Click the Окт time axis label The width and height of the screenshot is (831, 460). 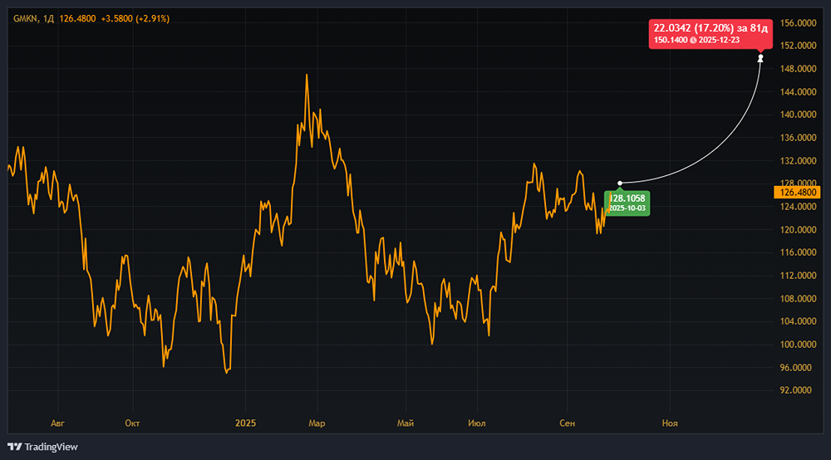tap(132, 423)
